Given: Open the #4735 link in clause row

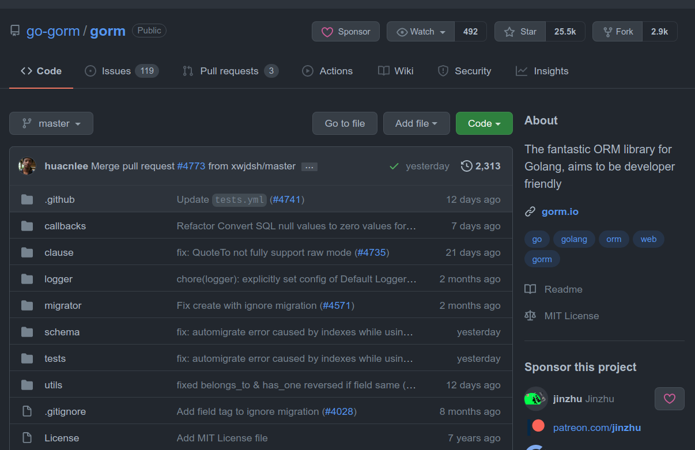Looking at the screenshot, I should tap(372, 252).
